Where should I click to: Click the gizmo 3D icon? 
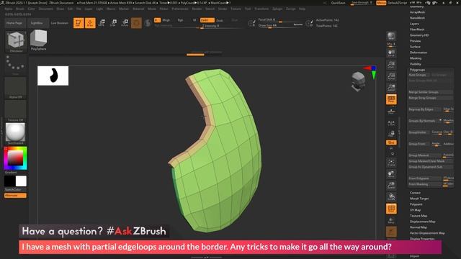click(x=136, y=23)
